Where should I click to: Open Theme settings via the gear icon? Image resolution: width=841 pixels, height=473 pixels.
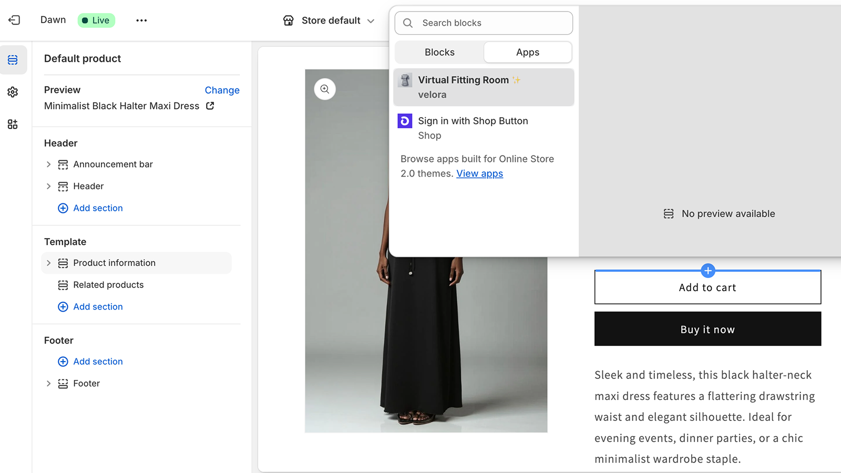[13, 92]
